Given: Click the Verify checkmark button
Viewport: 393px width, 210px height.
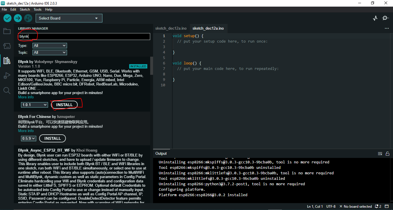Looking at the screenshot, I should tap(7, 18).
